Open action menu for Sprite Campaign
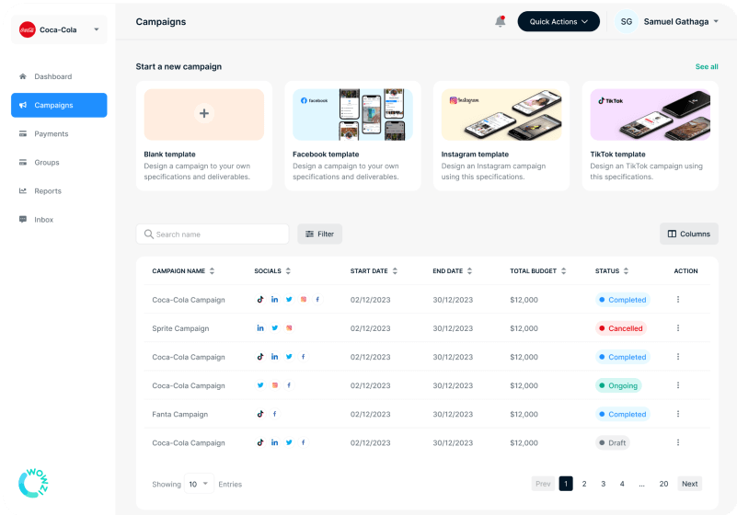The height and width of the screenshot is (515, 737). 678,328
